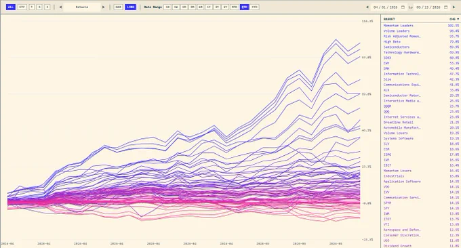
Task: Select the I filter toggle
Action: (x=47, y=7)
